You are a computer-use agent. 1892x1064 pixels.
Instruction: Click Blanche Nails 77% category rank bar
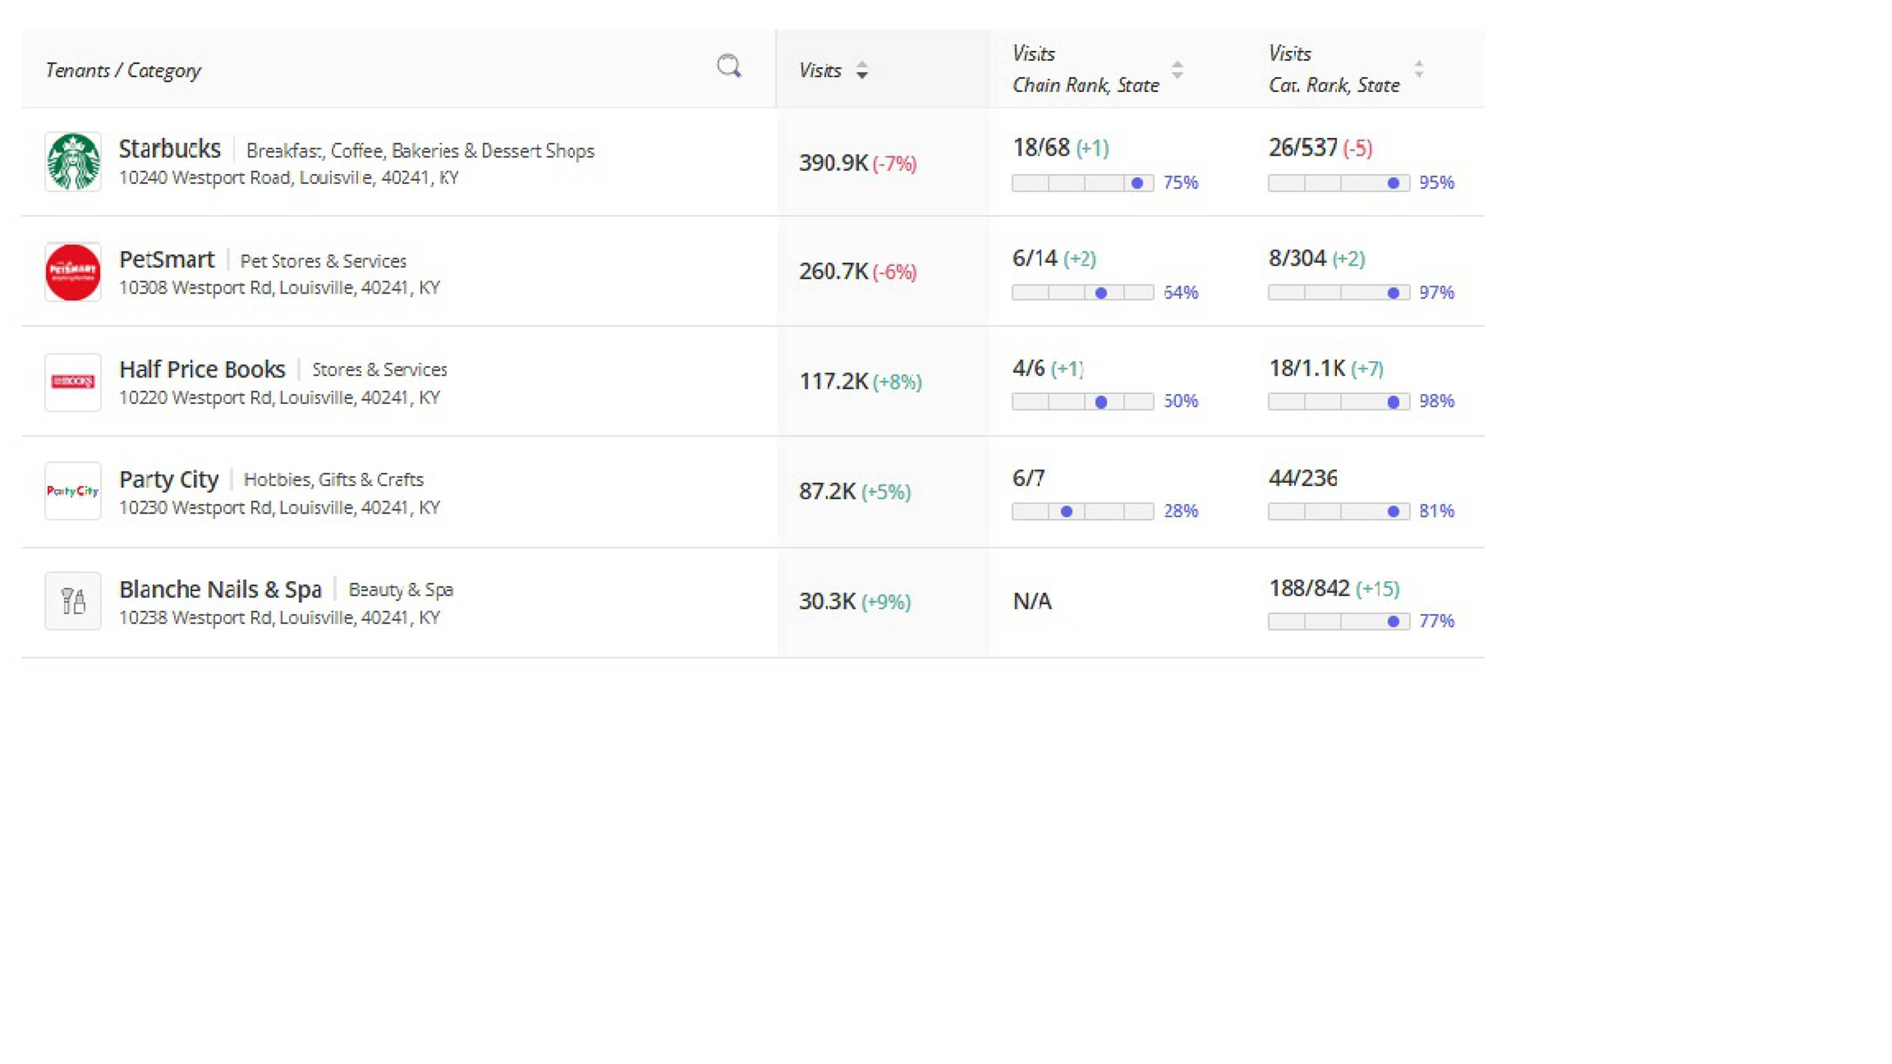(1338, 622)
